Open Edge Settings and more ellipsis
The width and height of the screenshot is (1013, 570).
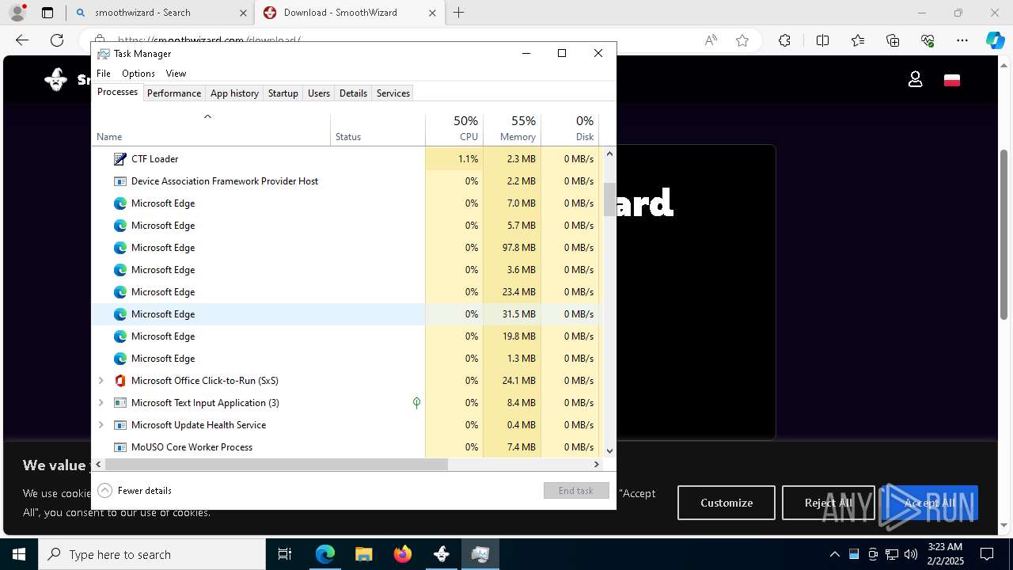(962, 40)
